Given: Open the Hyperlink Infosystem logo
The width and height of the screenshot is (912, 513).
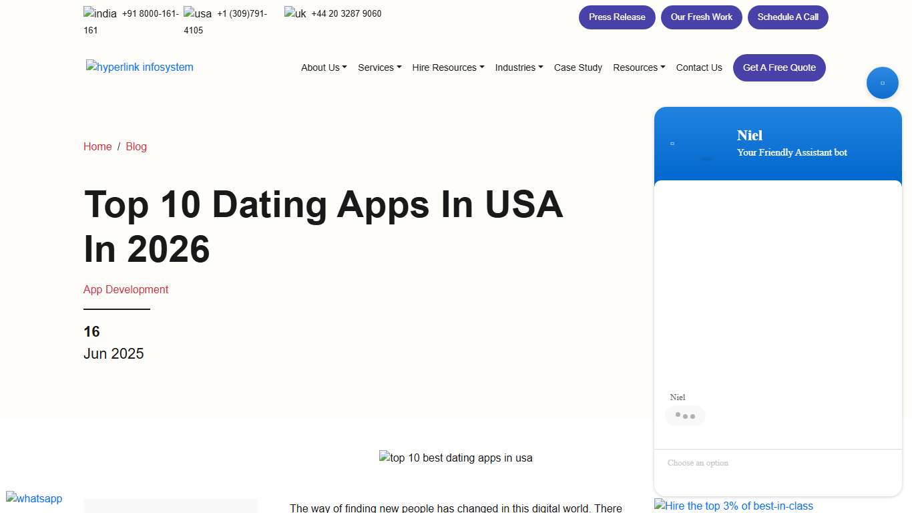Looking at the screenshot, I should (x=140, y=67).
